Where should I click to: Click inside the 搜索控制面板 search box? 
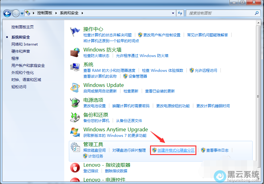tap(222, 13)
